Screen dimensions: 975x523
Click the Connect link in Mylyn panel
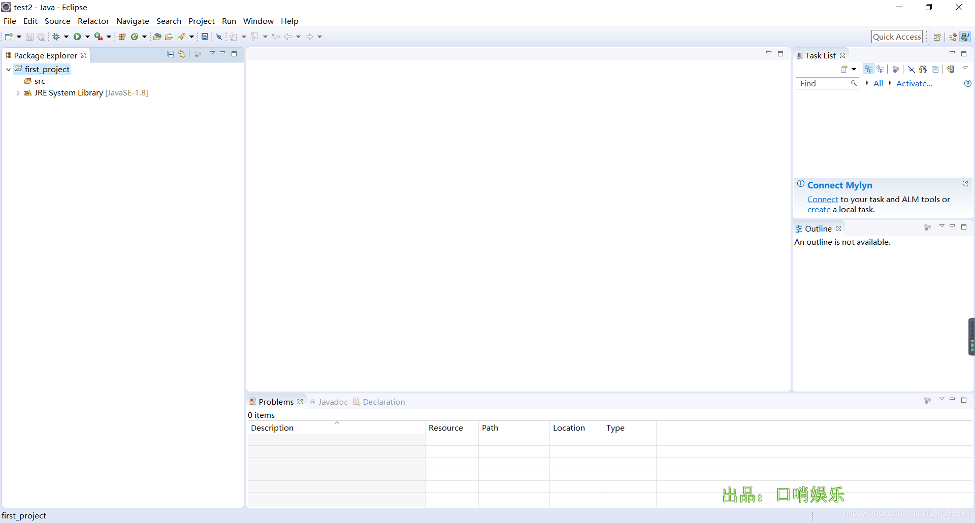click(x=823, y=200)
